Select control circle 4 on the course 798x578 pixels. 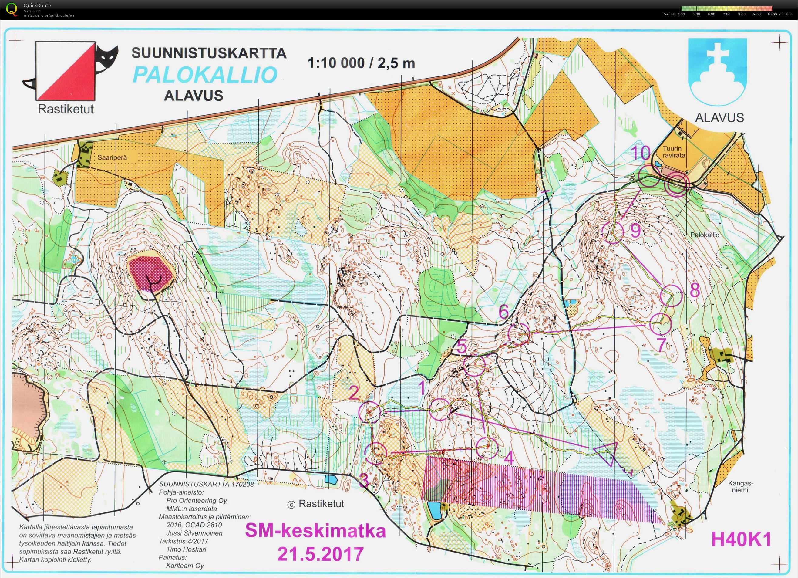(x=487, y=448)
